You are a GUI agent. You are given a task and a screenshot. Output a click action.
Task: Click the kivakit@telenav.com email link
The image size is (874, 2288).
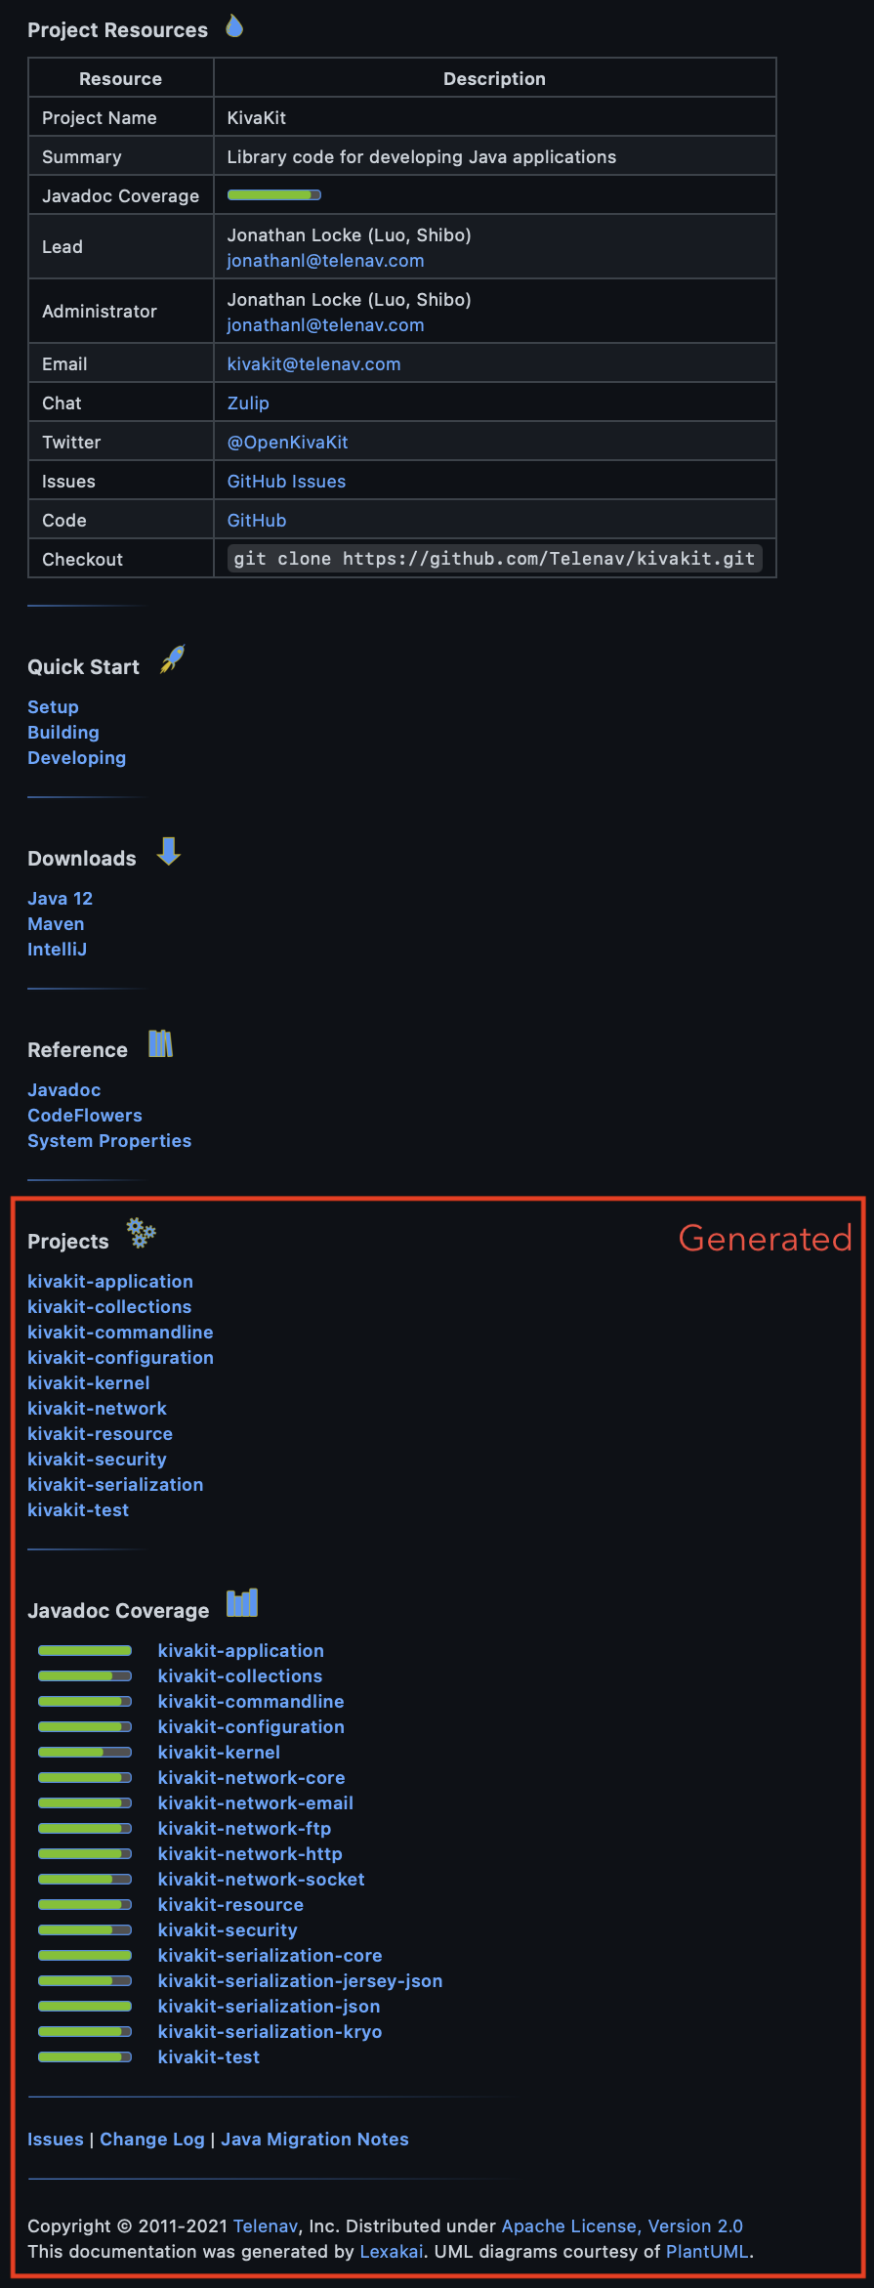(313, 363)
